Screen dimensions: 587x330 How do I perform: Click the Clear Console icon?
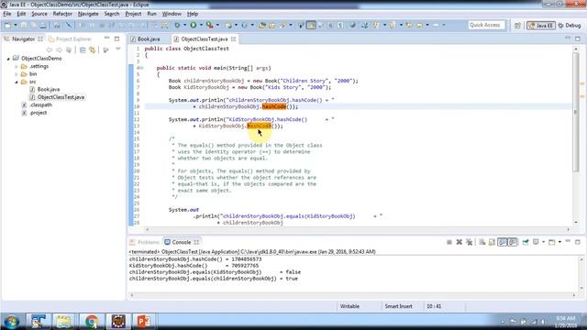(x=482, y=242)
